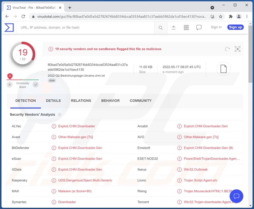Screen dimensions: 254x209
Task: Click the browser address bar URL
Action: (x=122, y=16)
